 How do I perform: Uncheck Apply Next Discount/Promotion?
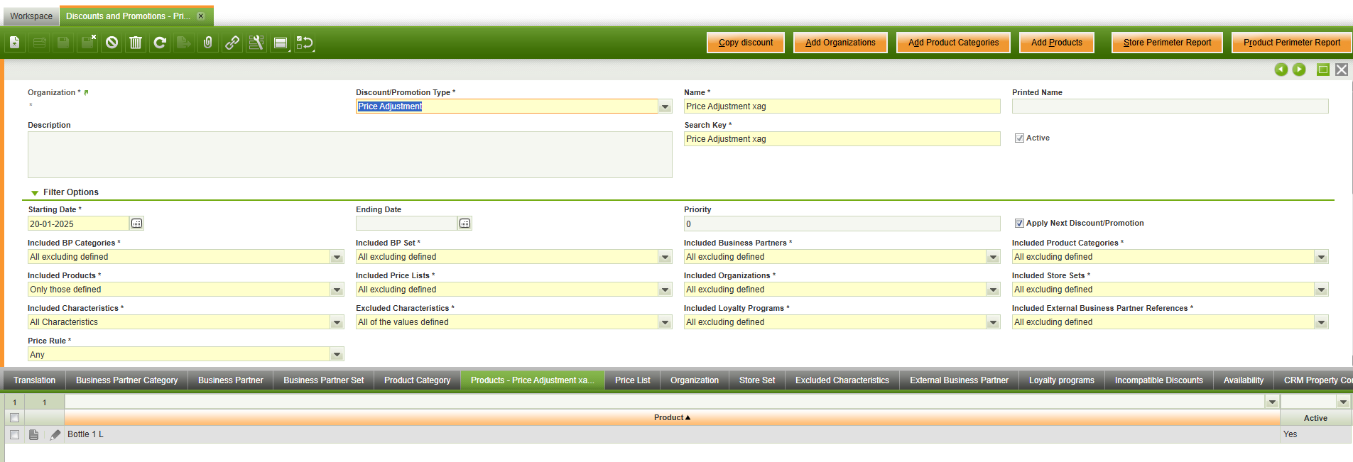1019,224
